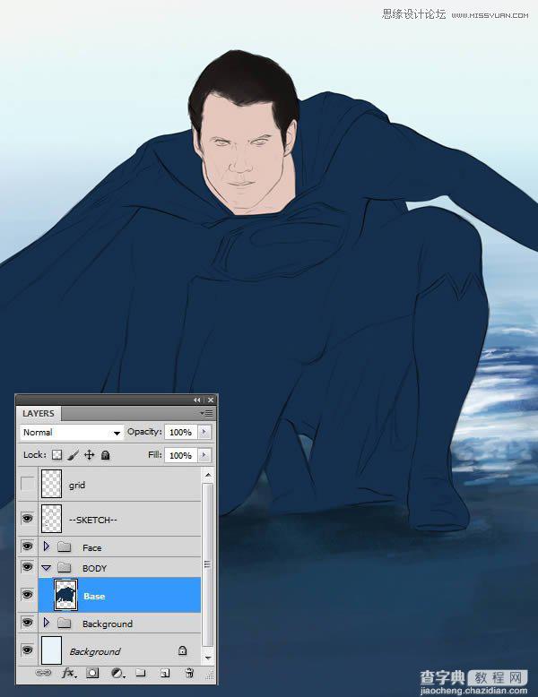
Task: Hide the --SKETCH-- layer
Action: (27, 519)
